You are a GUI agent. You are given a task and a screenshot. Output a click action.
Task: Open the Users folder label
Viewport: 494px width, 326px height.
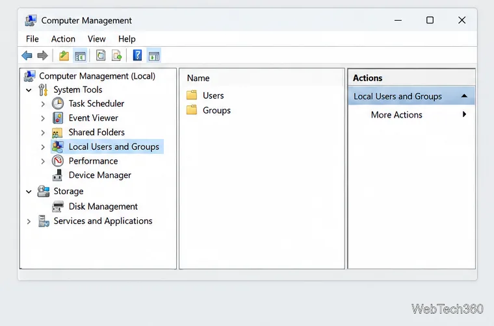[213, 95]
